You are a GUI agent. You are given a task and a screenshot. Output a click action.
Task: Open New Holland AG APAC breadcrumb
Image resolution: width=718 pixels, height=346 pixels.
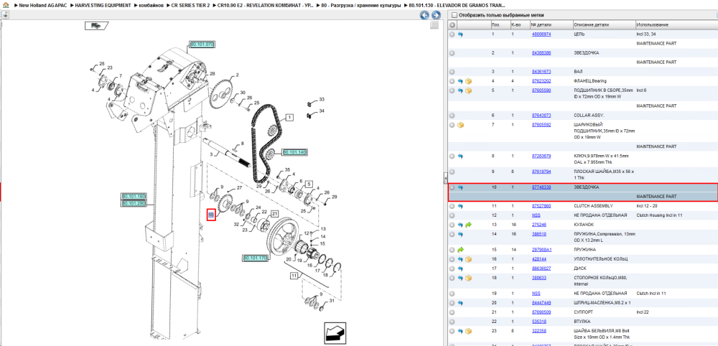click(42, 6)
